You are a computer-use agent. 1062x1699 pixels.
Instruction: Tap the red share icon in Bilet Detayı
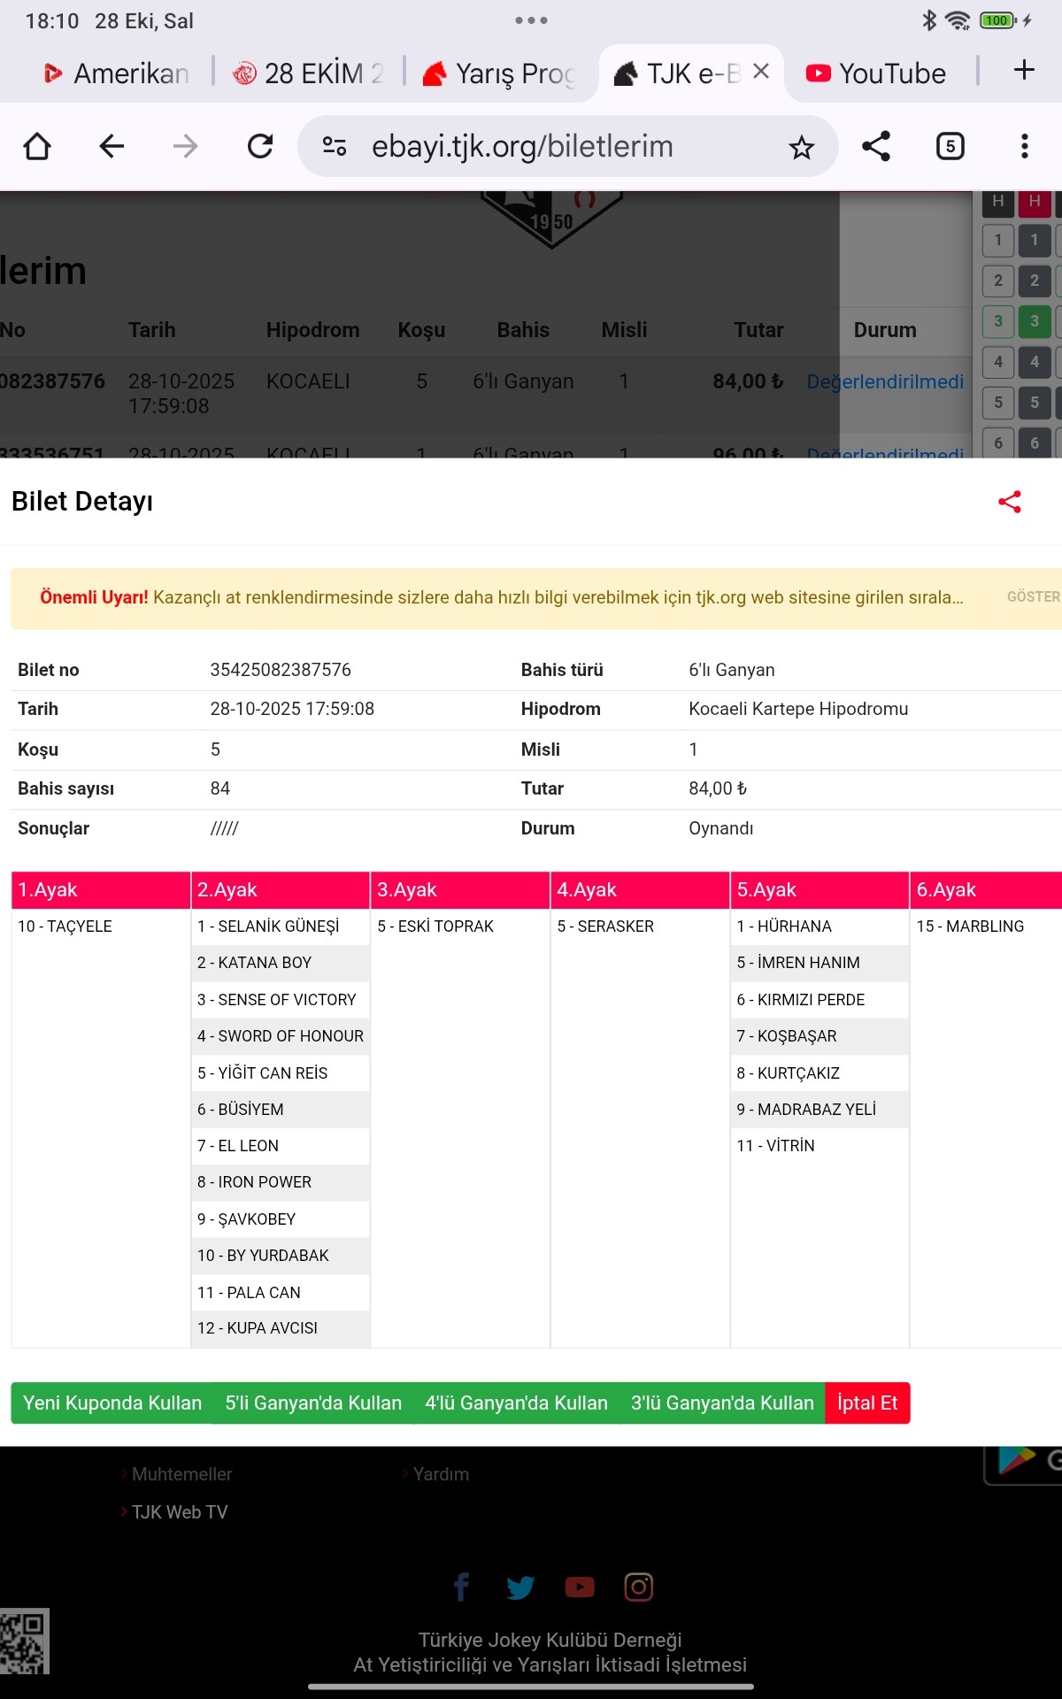(x=1009, y=502)
